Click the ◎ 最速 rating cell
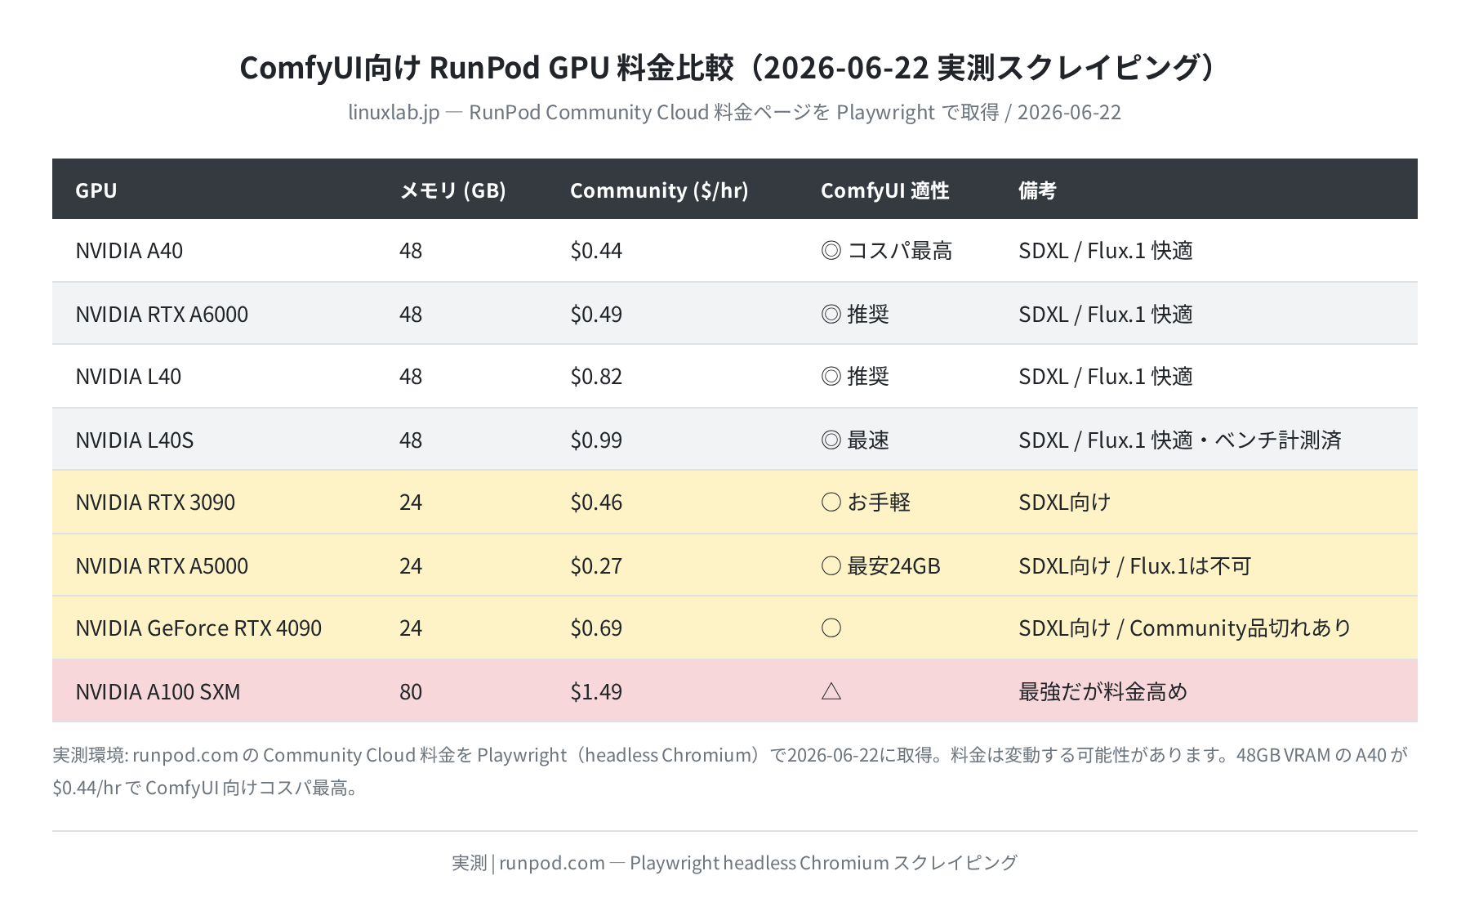Viewport: 1470px width, 907px height. 855,440
